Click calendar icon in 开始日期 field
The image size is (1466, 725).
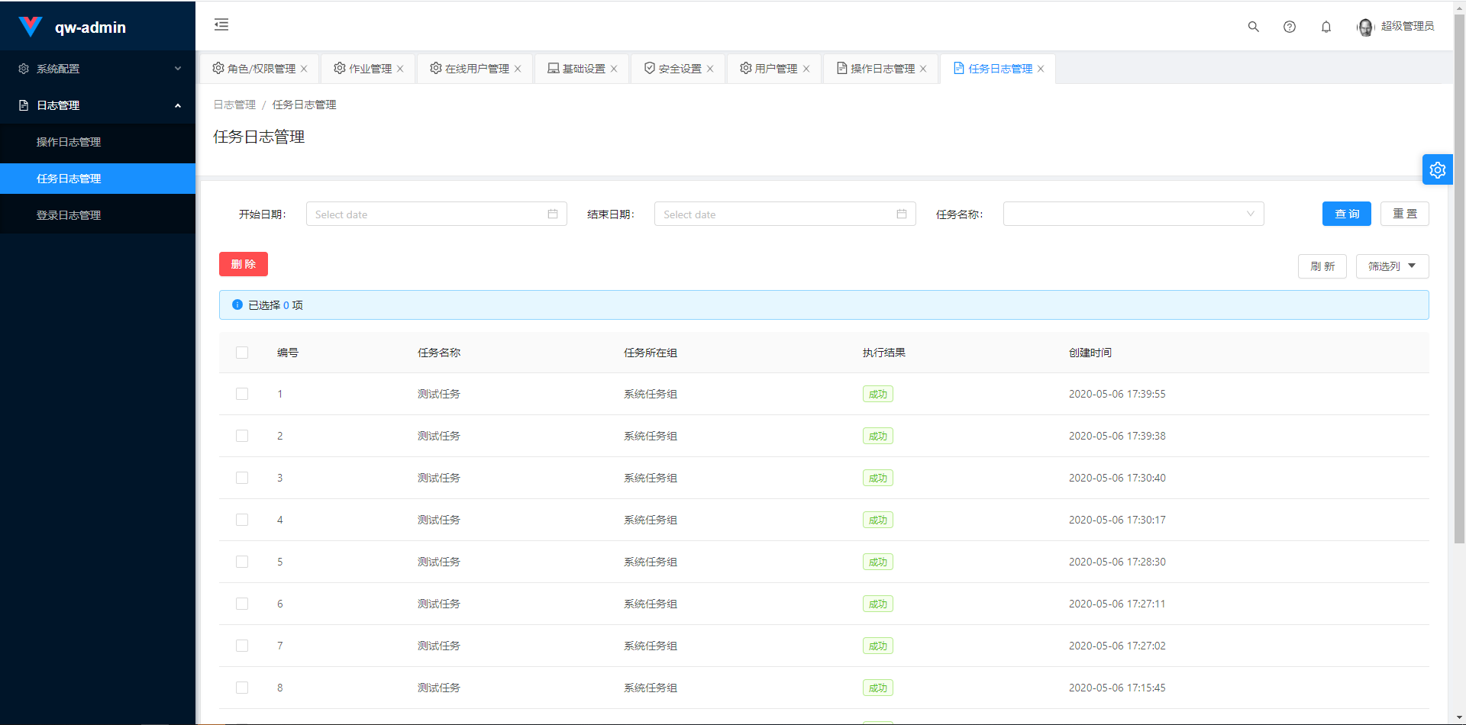click(553, 214)
